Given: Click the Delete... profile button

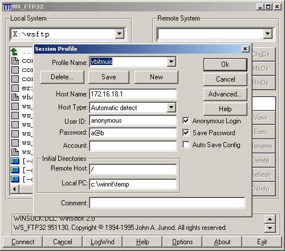Looking at the screenshot, I should click(x=62, y=77).
